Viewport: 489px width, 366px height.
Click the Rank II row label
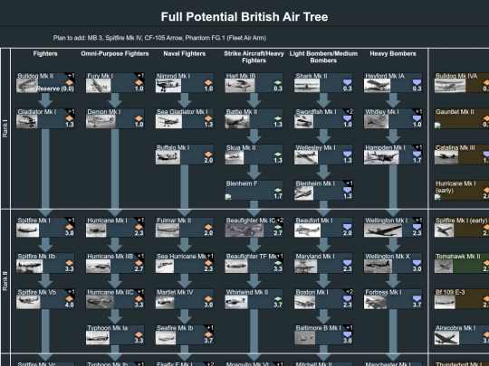point(5,281)
